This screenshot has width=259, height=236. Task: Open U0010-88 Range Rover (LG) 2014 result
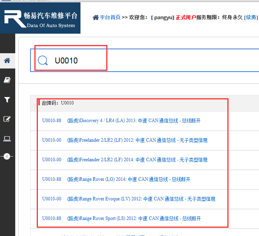pos(116,179)
